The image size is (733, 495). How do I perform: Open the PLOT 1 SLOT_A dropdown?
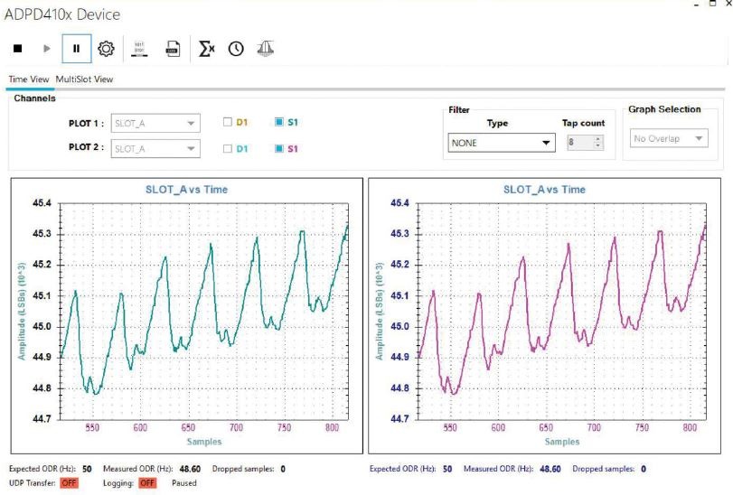click(x=155, y=123)
